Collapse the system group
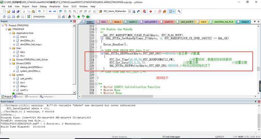Screen dimensions: 261x139 click(x=10, y=75)
